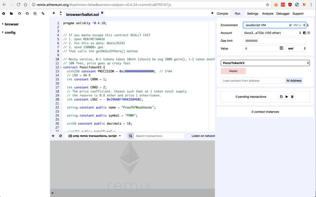Click the At Address button
The width and height of the screenshot is (316, 197).
coord(294,81)
